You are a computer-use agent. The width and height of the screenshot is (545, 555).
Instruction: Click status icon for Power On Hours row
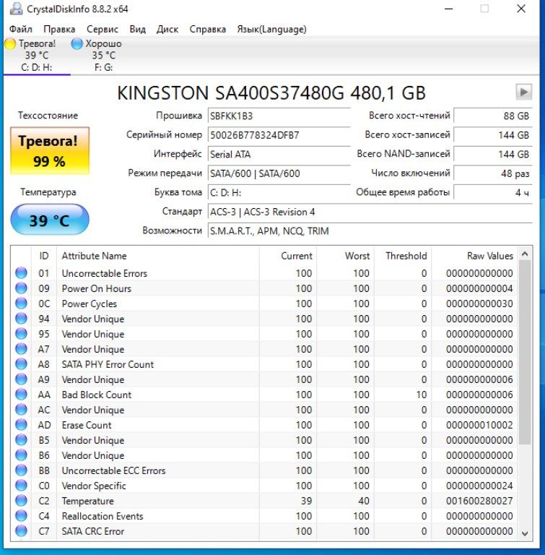coord(21,288)
